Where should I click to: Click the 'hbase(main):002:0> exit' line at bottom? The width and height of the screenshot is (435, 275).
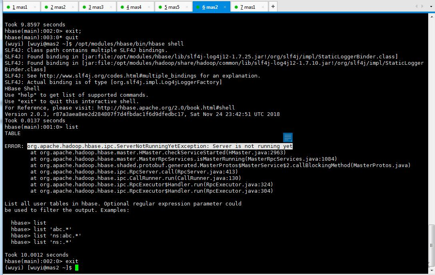[41, 261]
